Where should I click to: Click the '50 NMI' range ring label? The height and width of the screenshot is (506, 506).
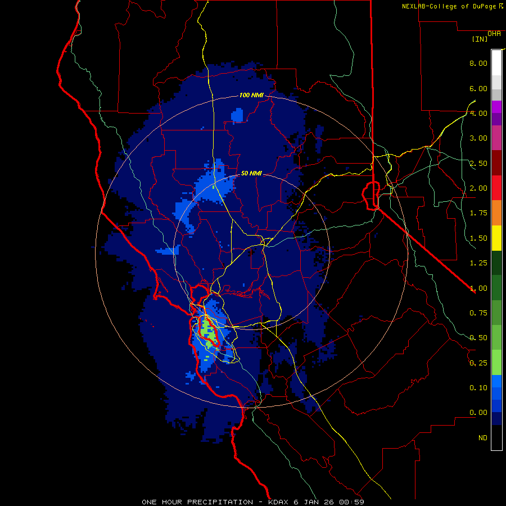(251, 173)
